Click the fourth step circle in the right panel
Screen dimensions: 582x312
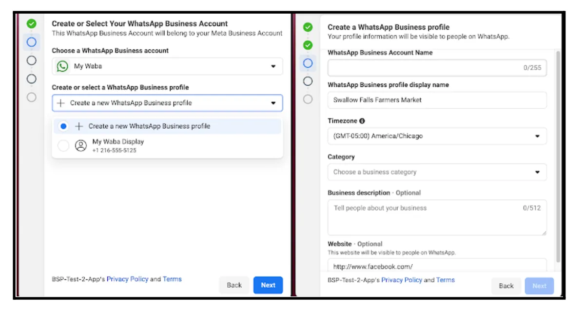click(x=308, y=81)
